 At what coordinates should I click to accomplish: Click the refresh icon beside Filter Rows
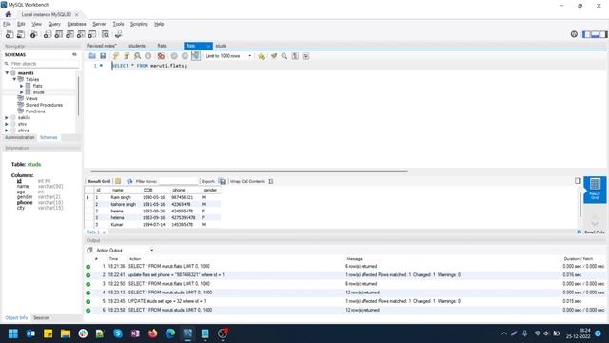129,181
